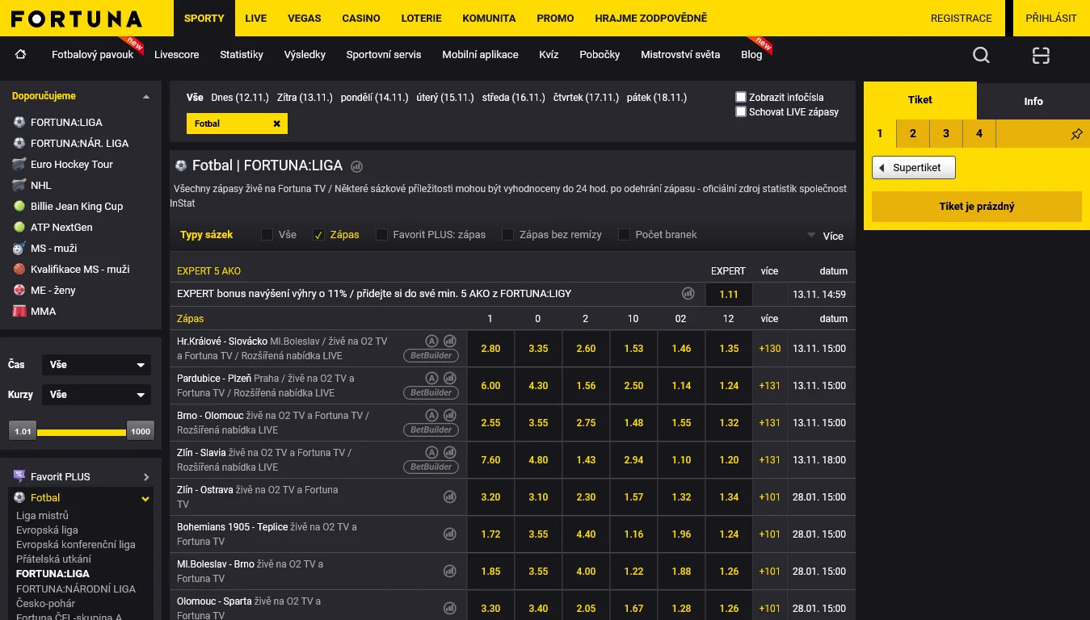Switch to the LIVE top menu tab
Viewport: 1090px width, 620px height.
point(255,18)
